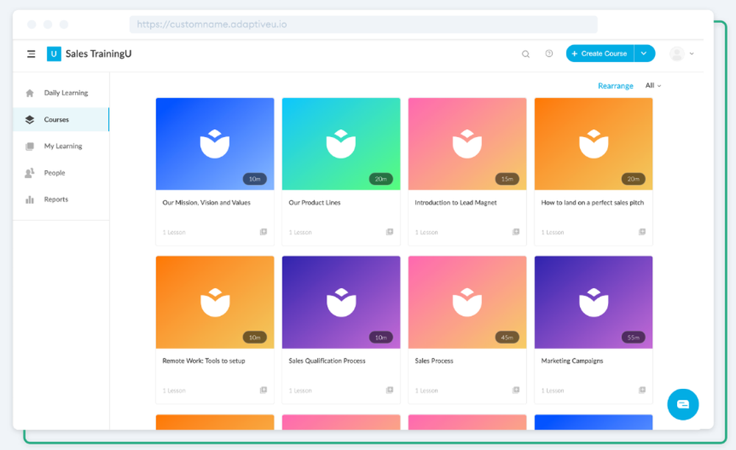
Task: Open Sales Process course title
Action: coord(434,361)
